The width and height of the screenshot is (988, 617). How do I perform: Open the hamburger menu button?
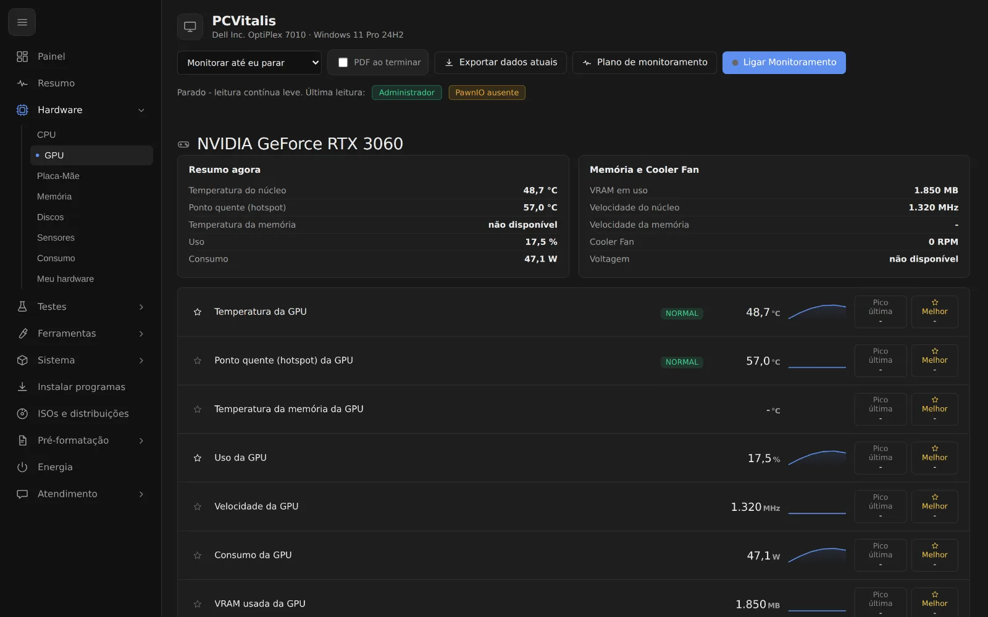click(22, 22)
